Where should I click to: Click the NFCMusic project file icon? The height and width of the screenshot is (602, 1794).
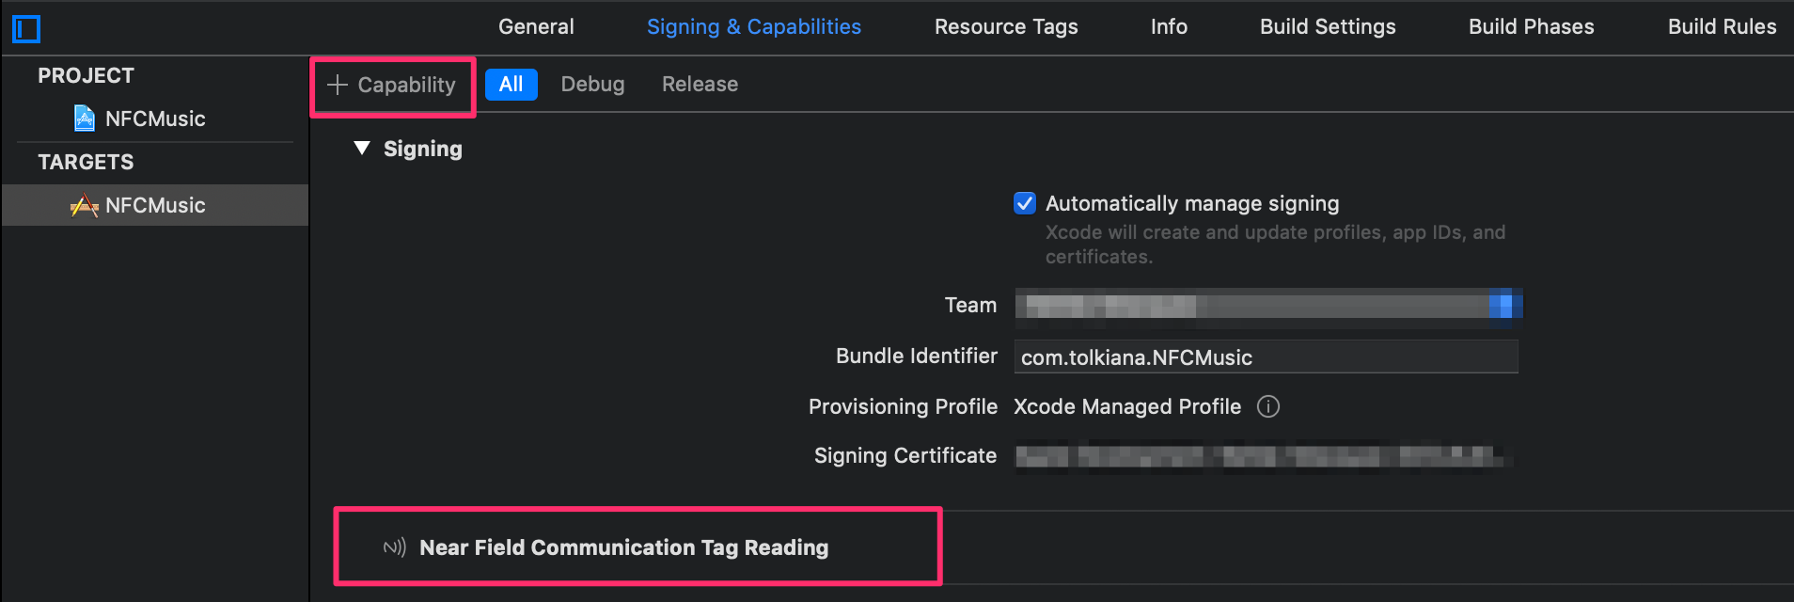tap(85, 119)
